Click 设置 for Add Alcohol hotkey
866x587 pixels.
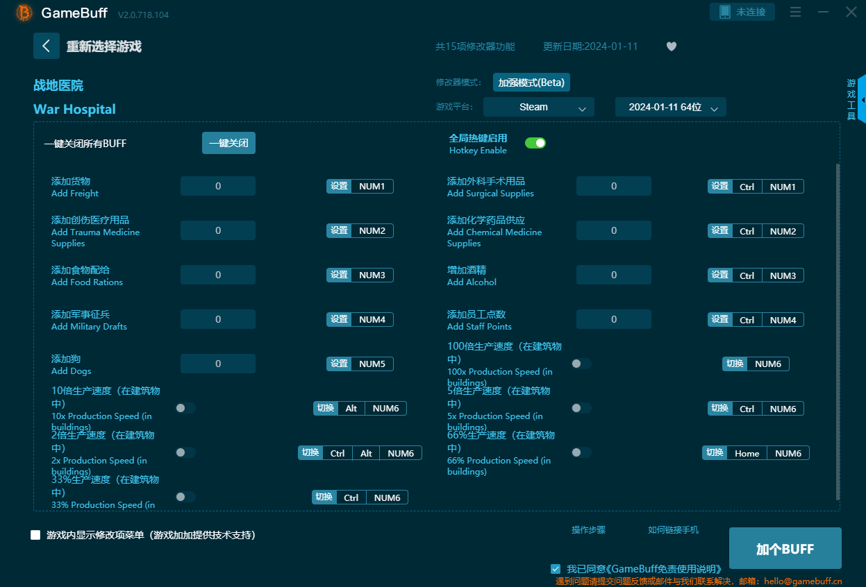[x=720, y=275]
